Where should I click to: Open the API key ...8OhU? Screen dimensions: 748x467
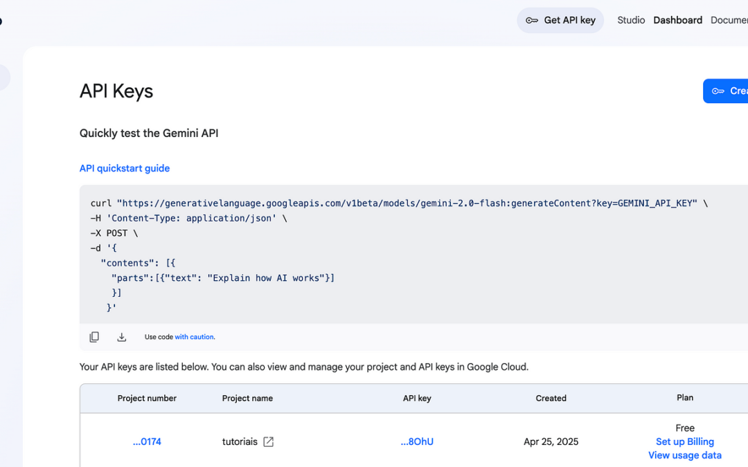click(x=417, y=441)
